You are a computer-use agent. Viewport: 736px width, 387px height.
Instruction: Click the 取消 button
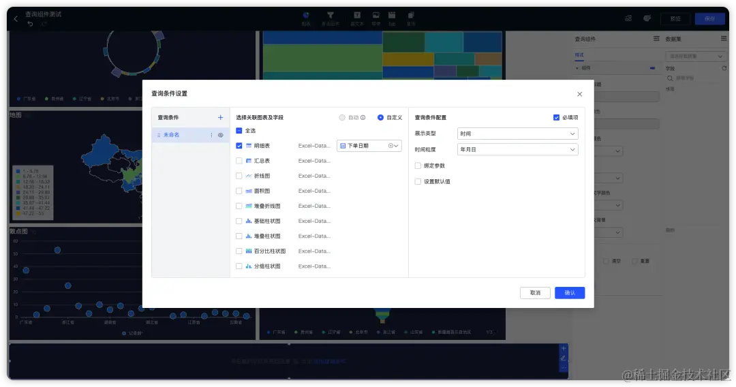pos(535,293)
